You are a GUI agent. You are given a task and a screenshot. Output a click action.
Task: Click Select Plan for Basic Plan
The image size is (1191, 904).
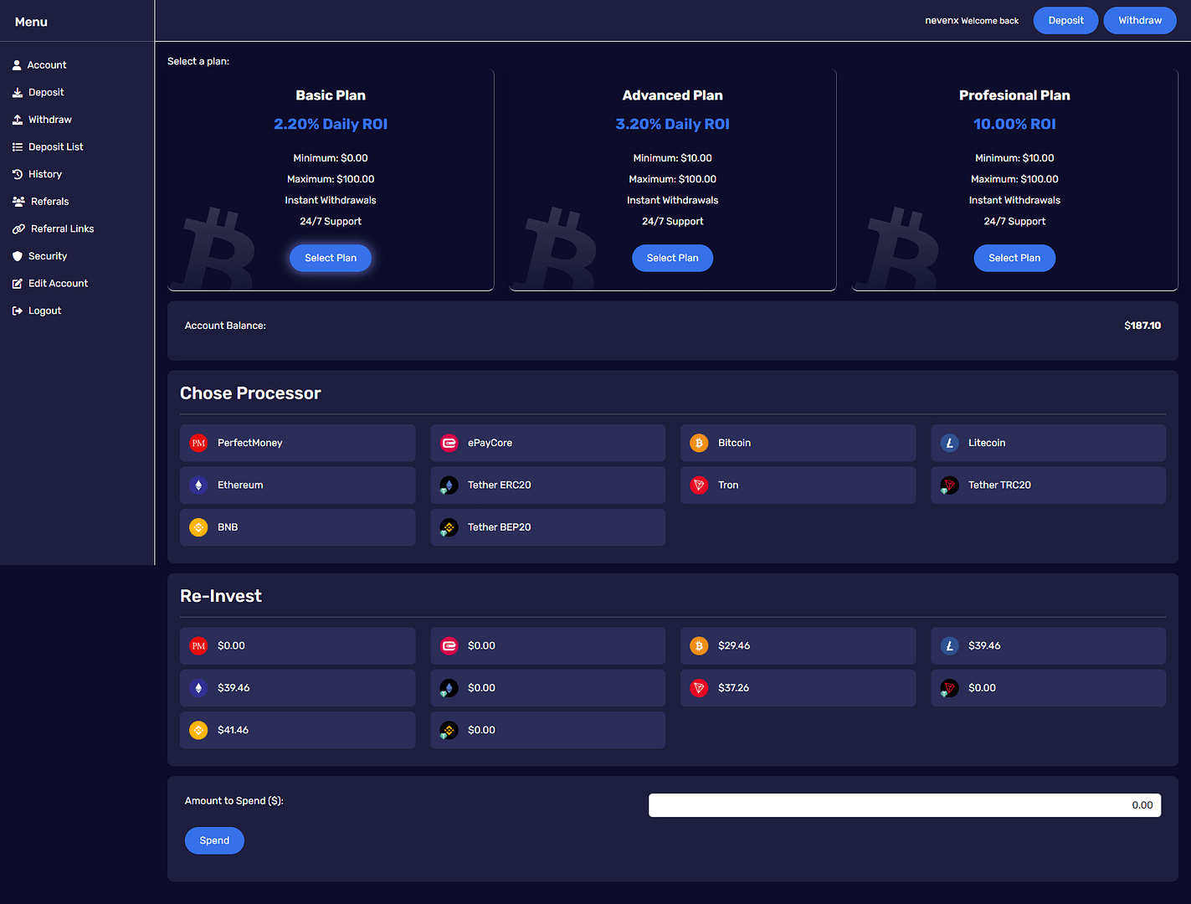[x=331, y=258]
